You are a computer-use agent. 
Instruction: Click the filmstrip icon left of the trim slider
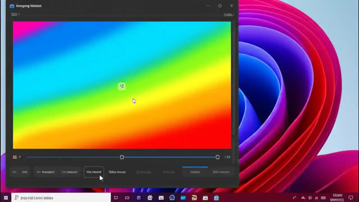click(x=15, y=157)
